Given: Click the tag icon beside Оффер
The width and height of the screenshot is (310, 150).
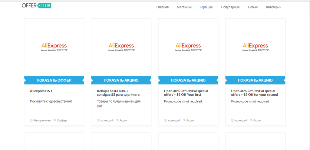Looking at the screenshot, I should point(55,120).
